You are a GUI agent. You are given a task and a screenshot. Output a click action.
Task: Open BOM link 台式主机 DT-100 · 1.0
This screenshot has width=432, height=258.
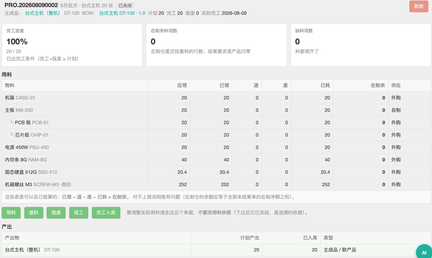click(x=122, y=13)
